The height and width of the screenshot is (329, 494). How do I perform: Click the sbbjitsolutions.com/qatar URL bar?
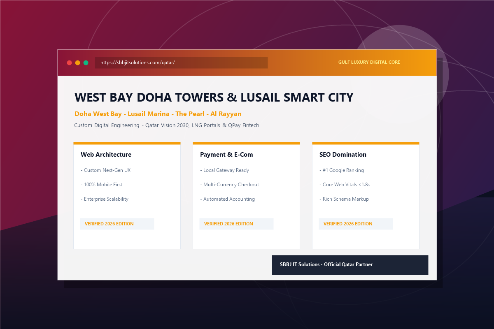click(181, 63)
